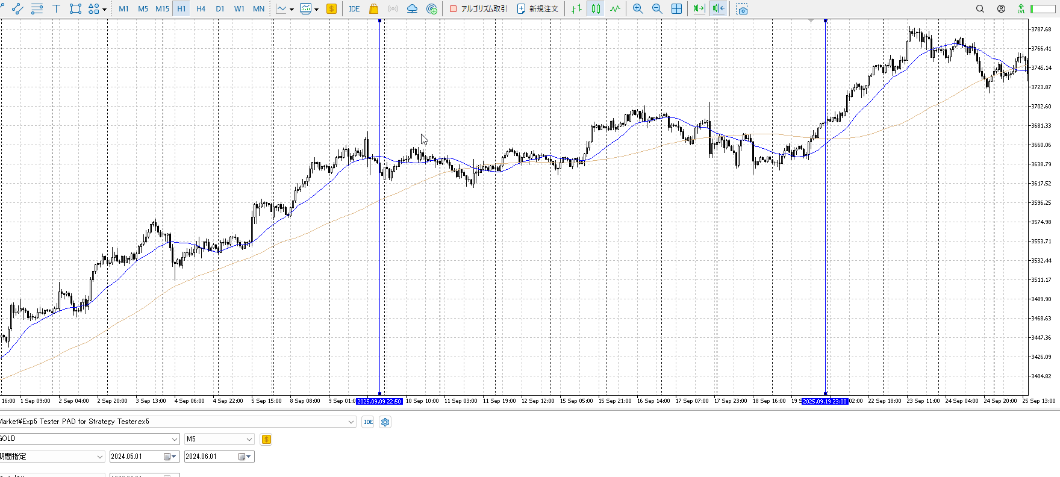
Task: Zoom in on the chart
Action: [638, 8]
